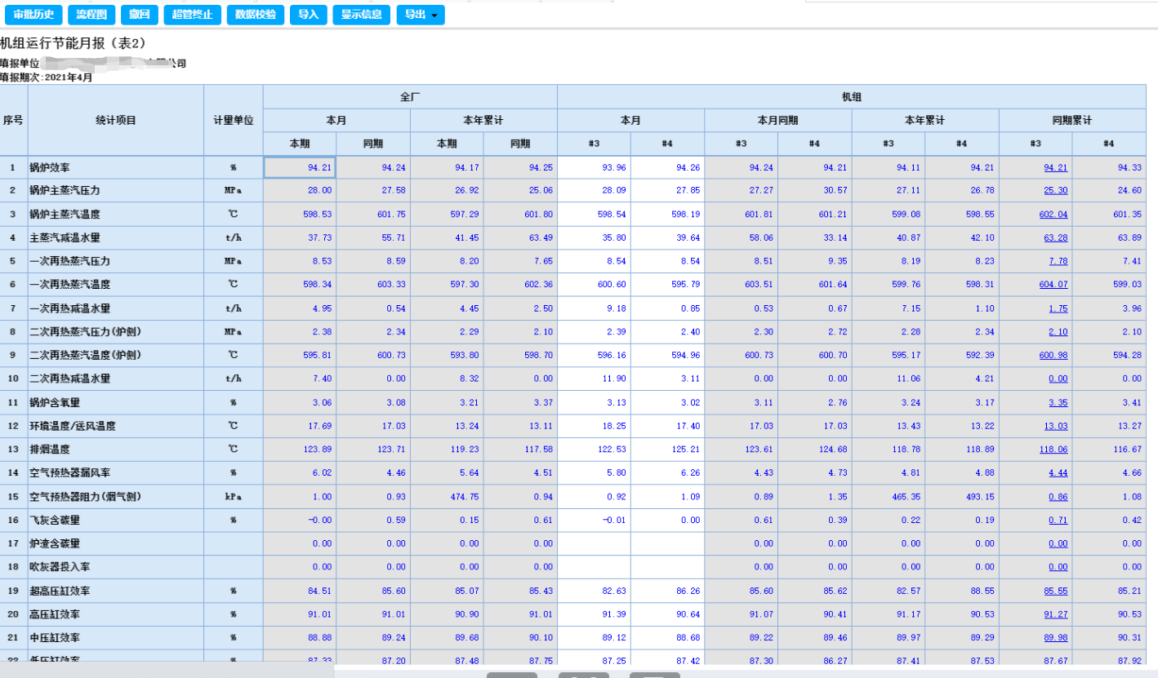1158x678 pixels.
Task: Open underlined link 13.03 in 环境温度/送风温度 row
Action: pyautogui.click(x=1055, y=426)
